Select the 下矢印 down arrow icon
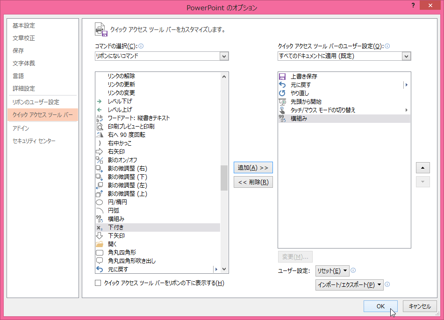The width and height of the screenshot is (444, 320). tap(100, 236)
